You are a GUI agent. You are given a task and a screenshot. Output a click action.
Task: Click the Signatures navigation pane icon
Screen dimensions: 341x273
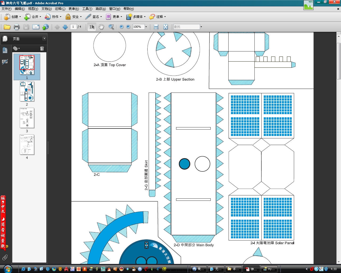5,62
